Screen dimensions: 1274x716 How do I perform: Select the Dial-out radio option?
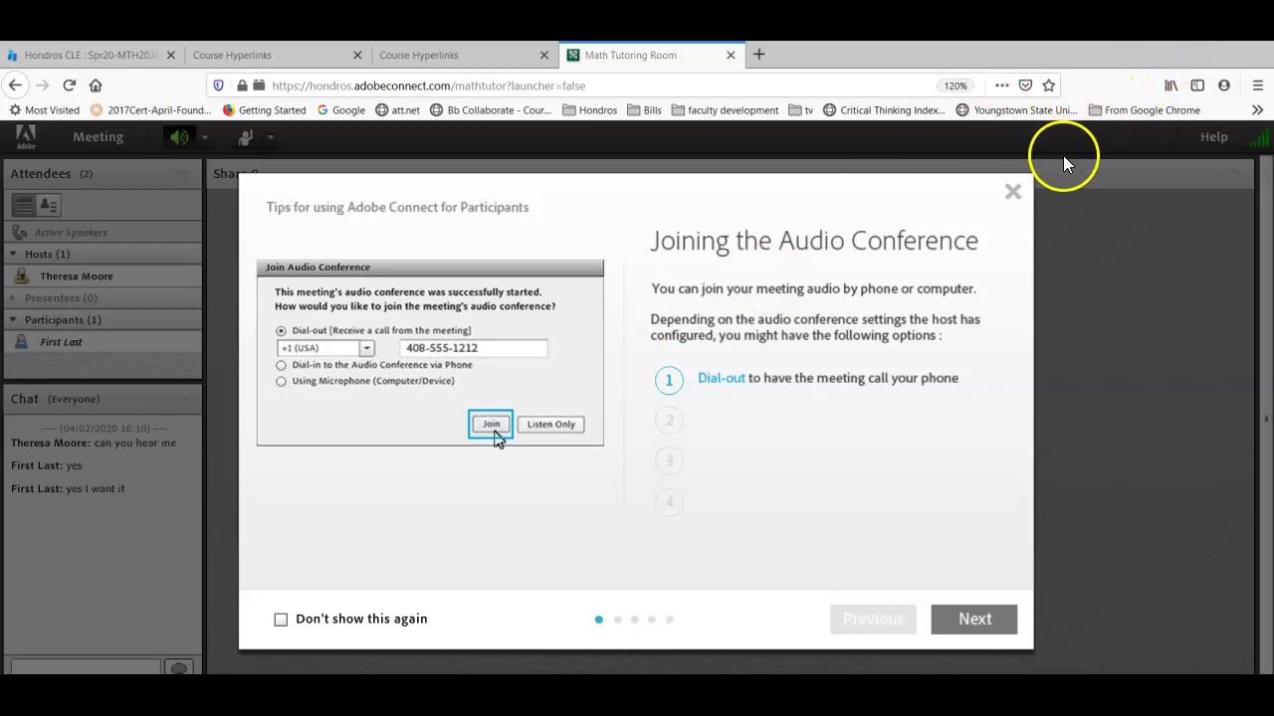(281, 330)
